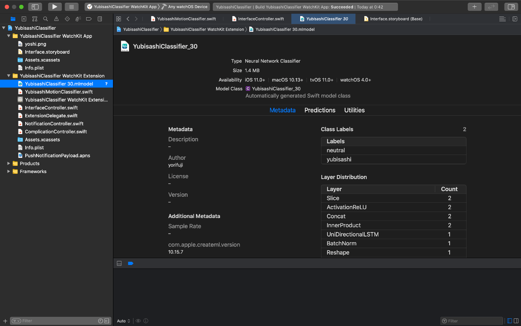Open the debug navigator
The image size is (521, 326).
pos(78,19)
